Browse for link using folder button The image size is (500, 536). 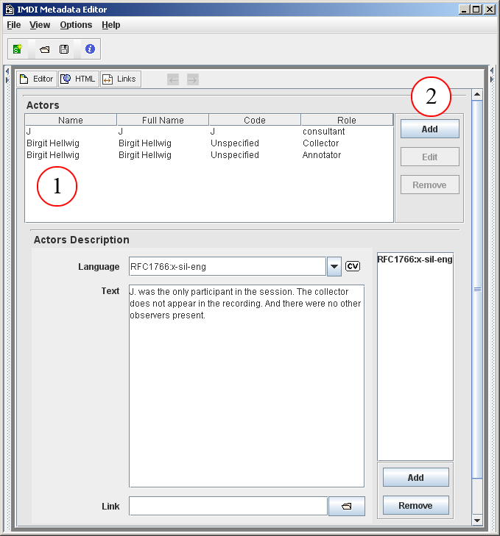346,506
